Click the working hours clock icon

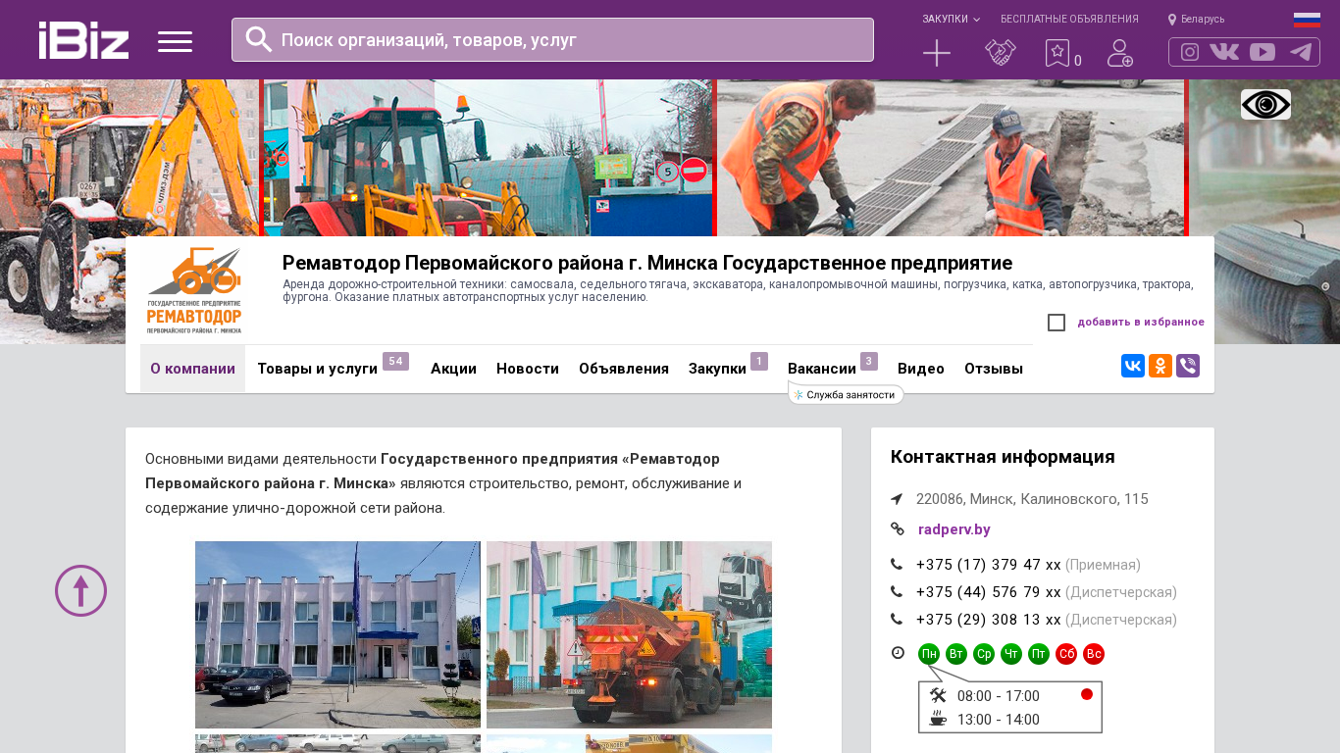point(898,653)
